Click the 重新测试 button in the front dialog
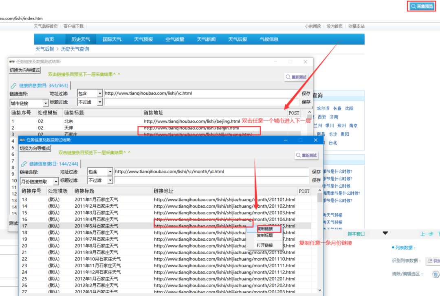Image resolution: width=440 pixels, height=296 pixels. pyautogui.click(x=306, y=156)
